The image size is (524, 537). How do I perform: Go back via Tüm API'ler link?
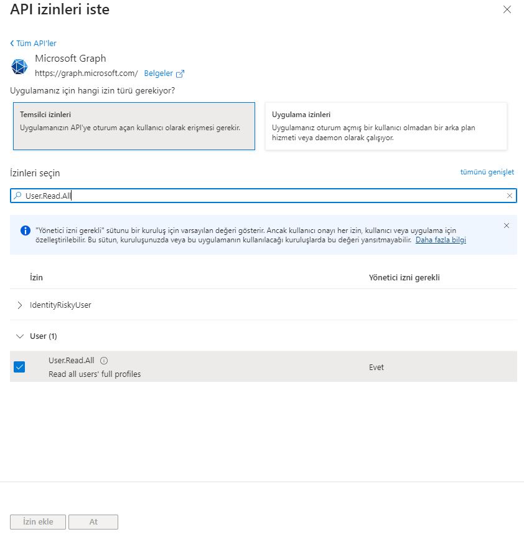[x=34, y=43]
